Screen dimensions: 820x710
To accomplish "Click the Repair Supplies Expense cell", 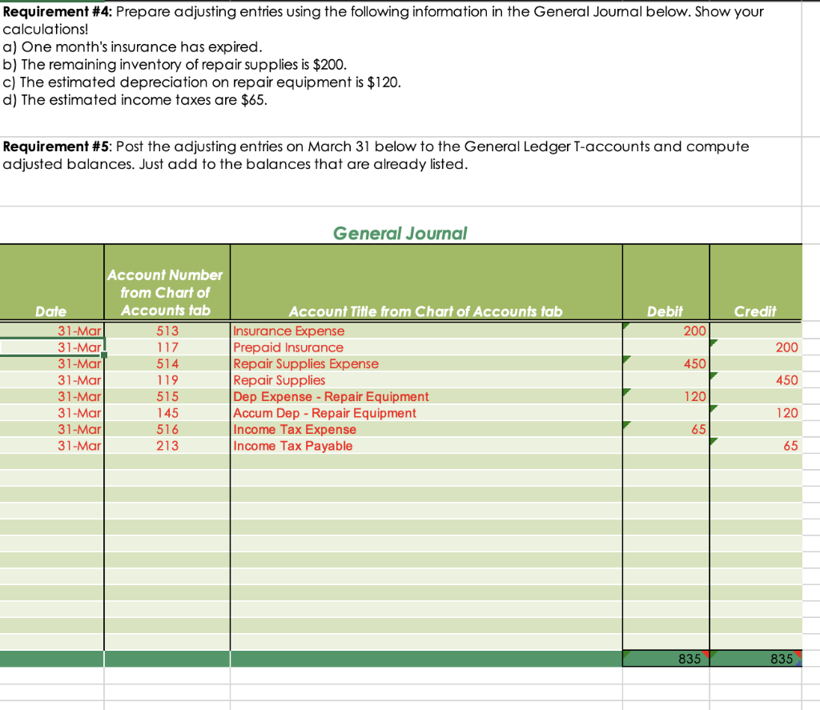I will (x=304, y=363).
